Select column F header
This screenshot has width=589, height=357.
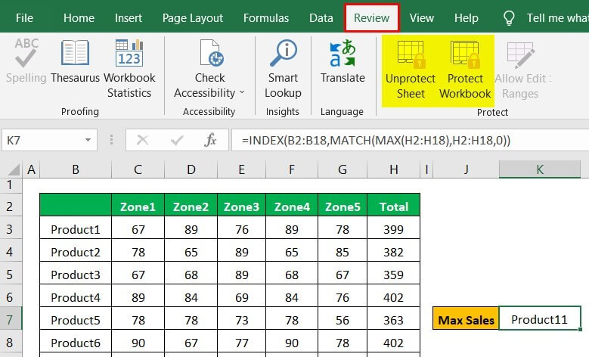click(292, 169)
